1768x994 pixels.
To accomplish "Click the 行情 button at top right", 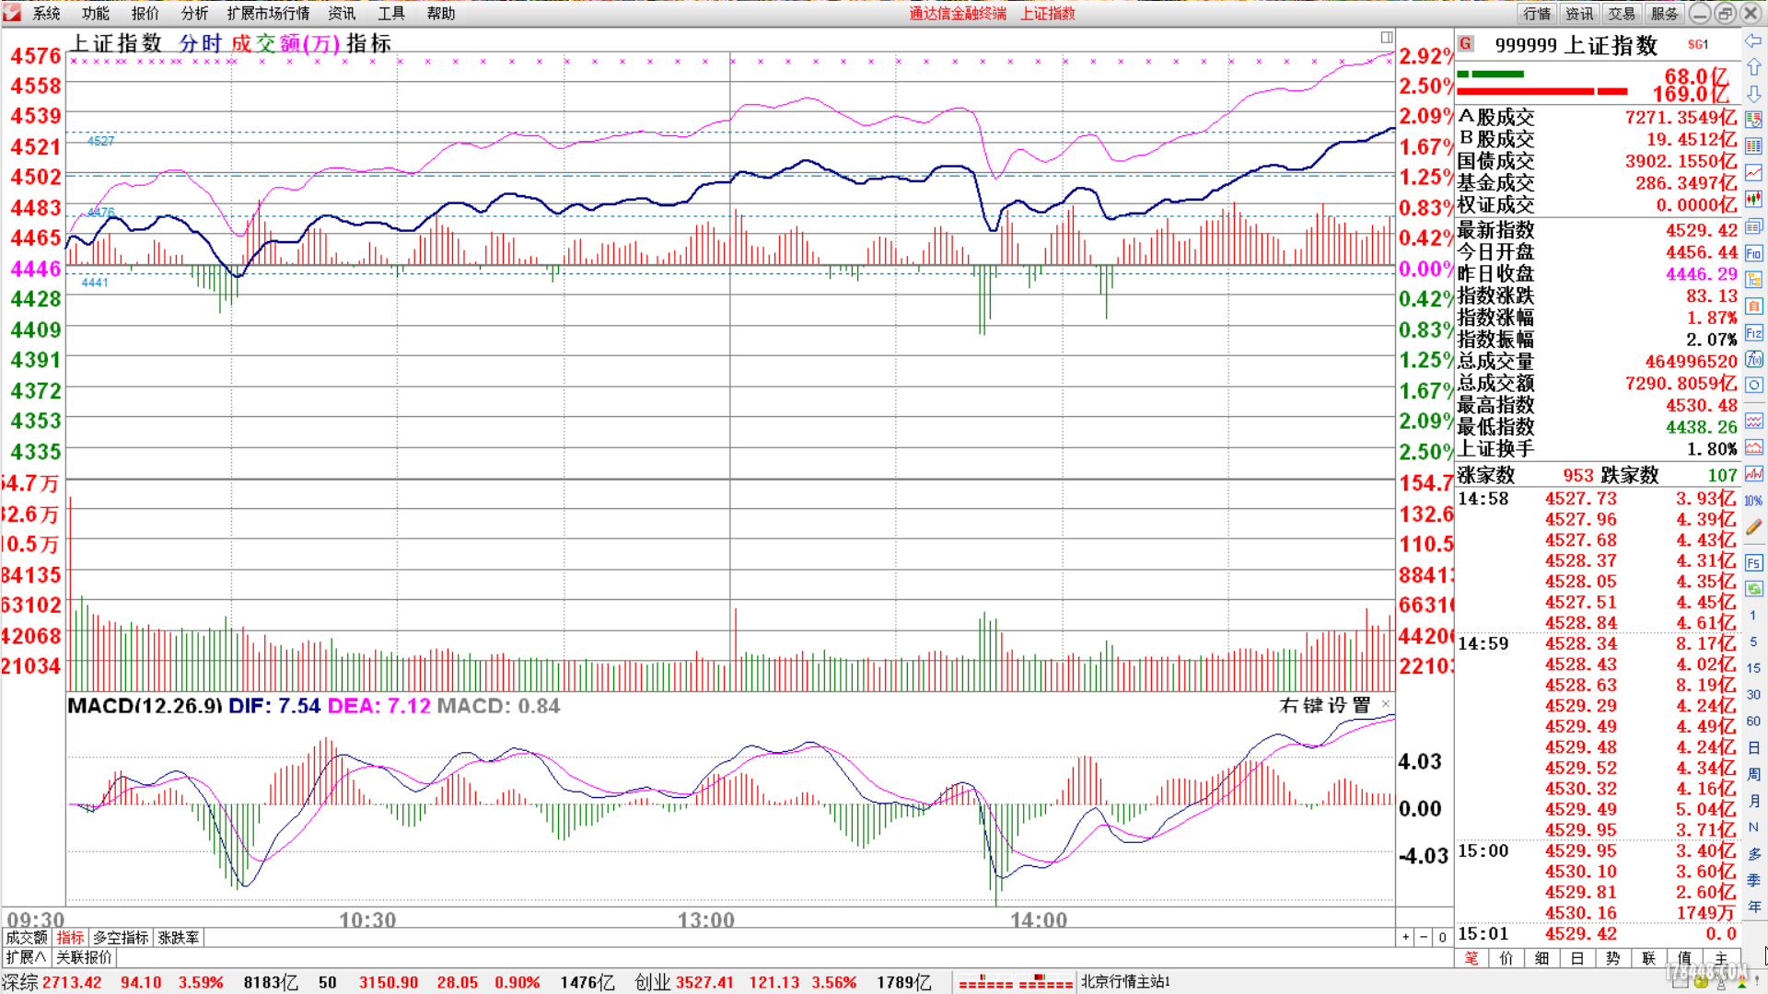I will click(x=1536, y=13).
